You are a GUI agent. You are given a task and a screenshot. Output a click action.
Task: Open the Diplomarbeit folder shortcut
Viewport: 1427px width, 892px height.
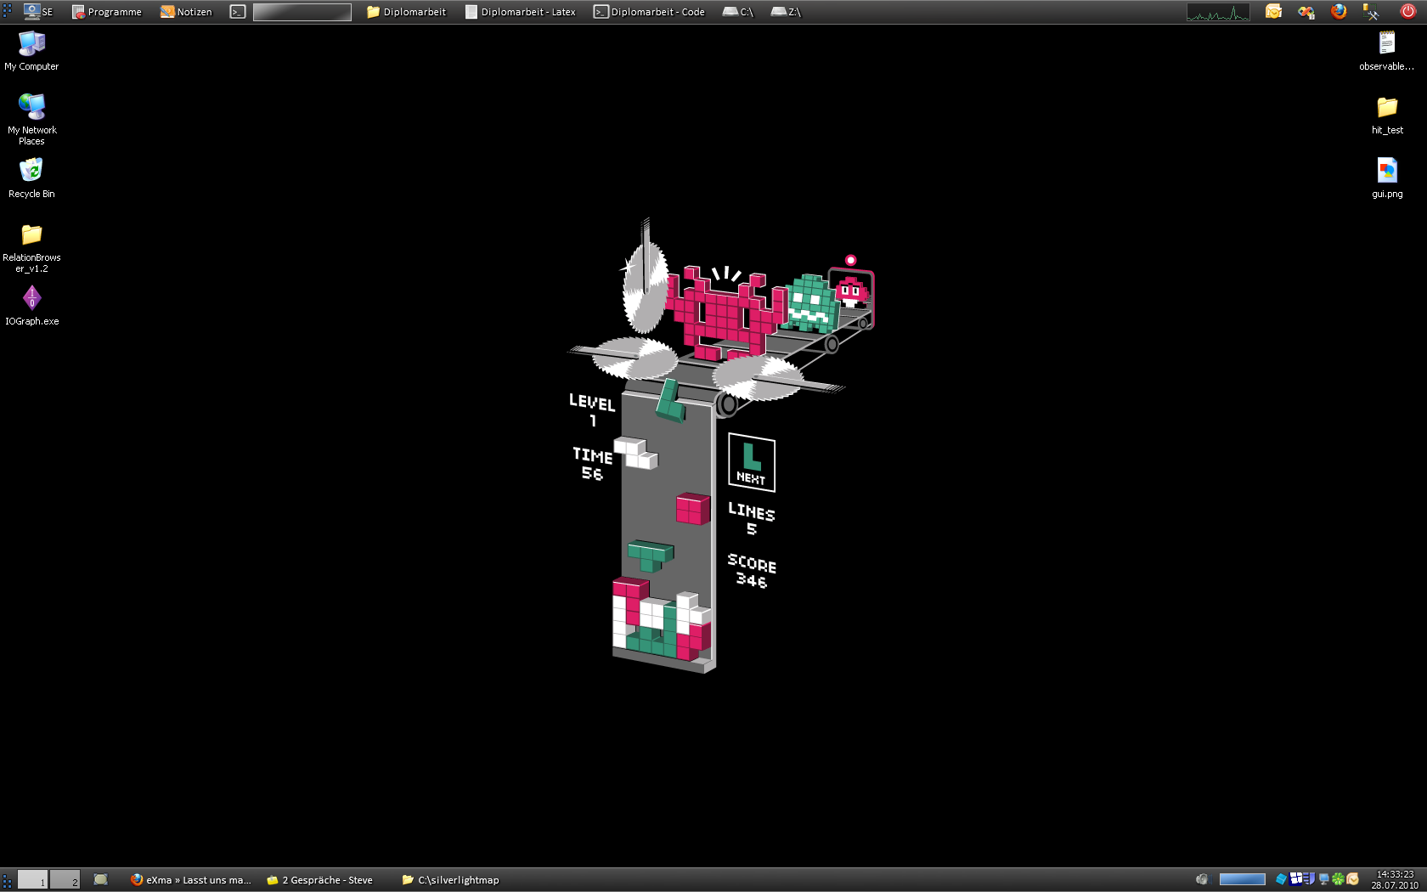tap(406, 12)
